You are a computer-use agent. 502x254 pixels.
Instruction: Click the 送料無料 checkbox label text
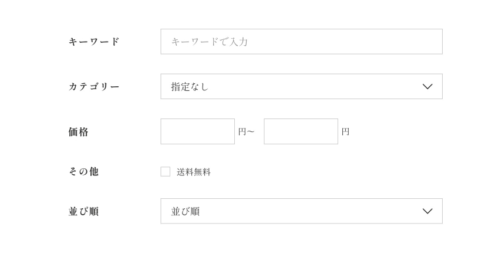pos(194,172)
